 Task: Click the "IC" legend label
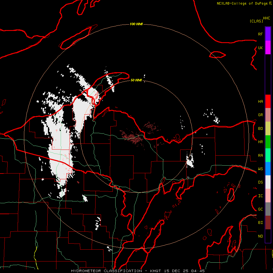(x=260, y=196)
